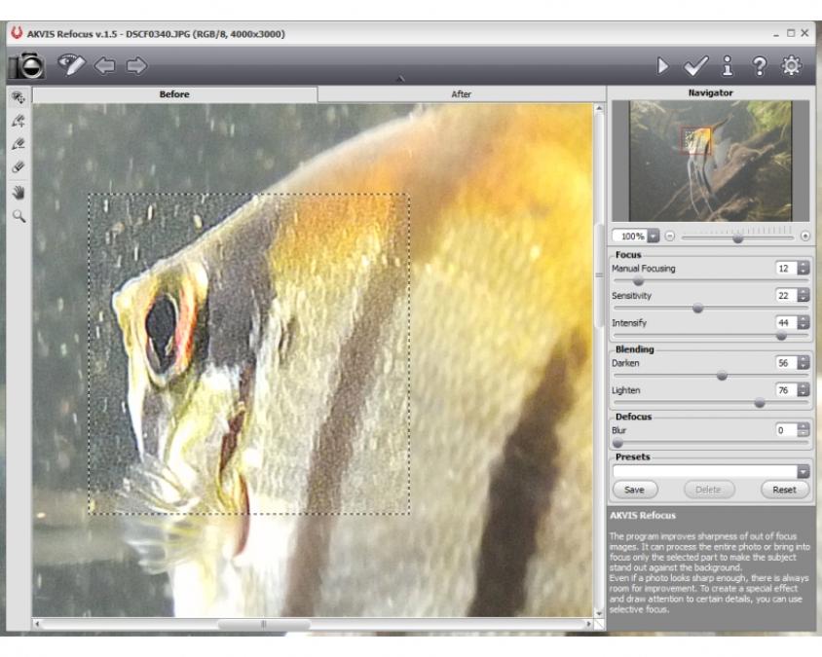Select the hand pan tool
Screen dimensions: 822x657
coord(18,192)
